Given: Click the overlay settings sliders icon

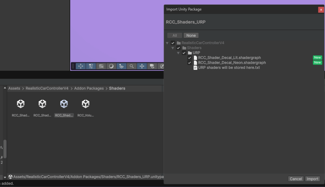Looking at the screenshot, I should [x=91, y=66].
